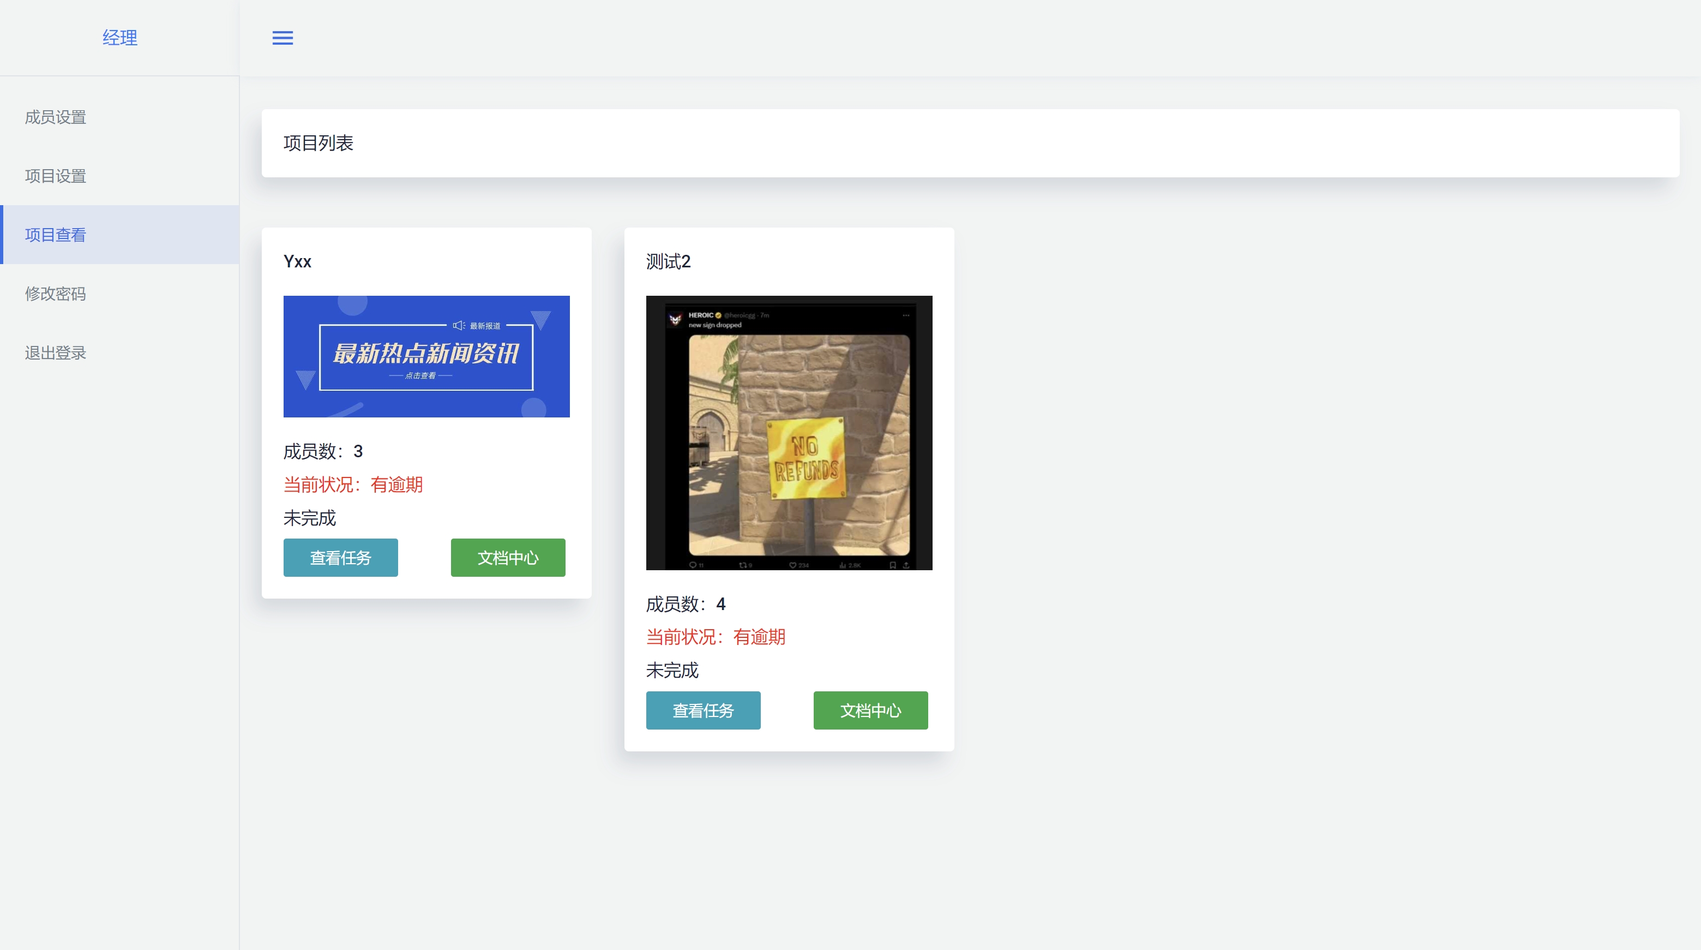Click 查看任务 on the 测试2 card
Screen dimensions: 1701x950
[x=702, y=710]
